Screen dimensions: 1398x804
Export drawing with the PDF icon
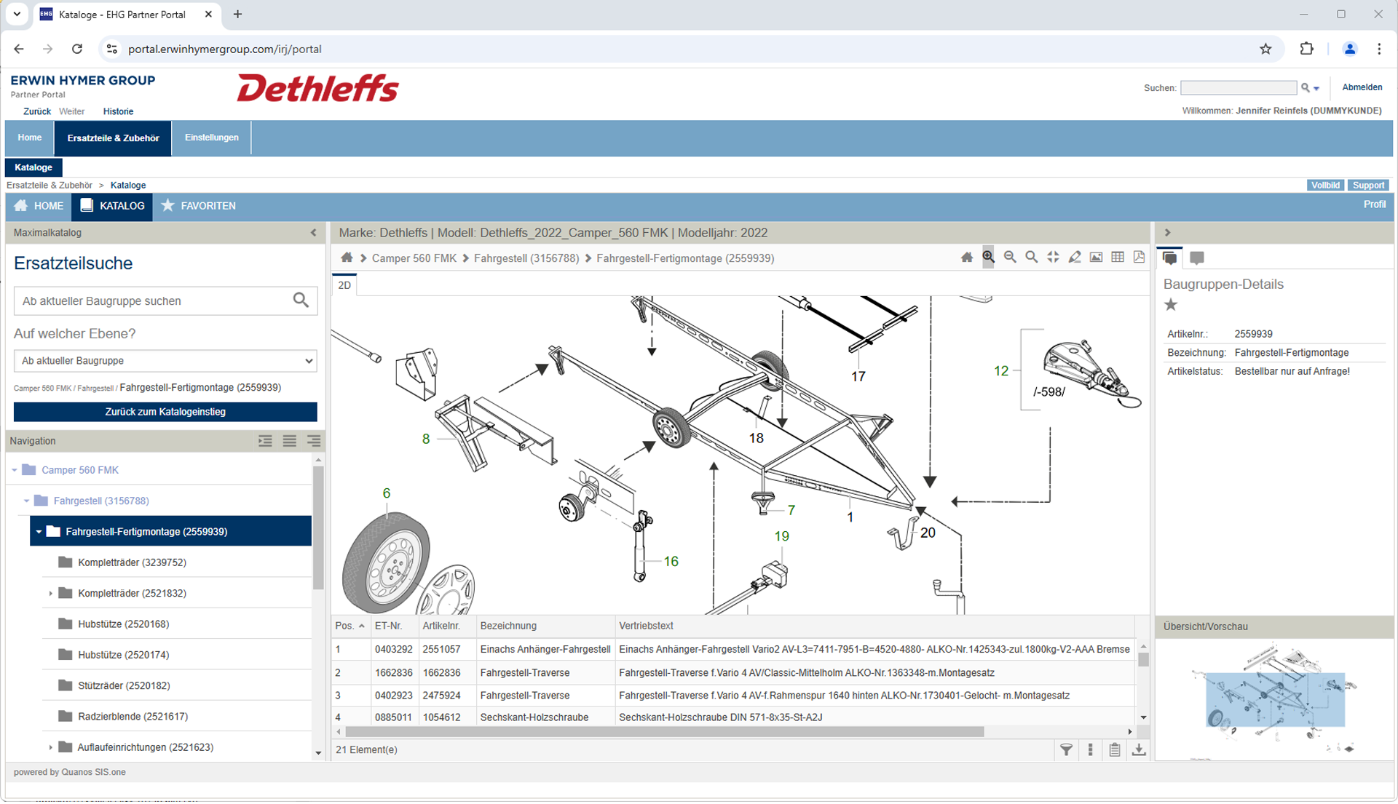tap(1139, 258)
